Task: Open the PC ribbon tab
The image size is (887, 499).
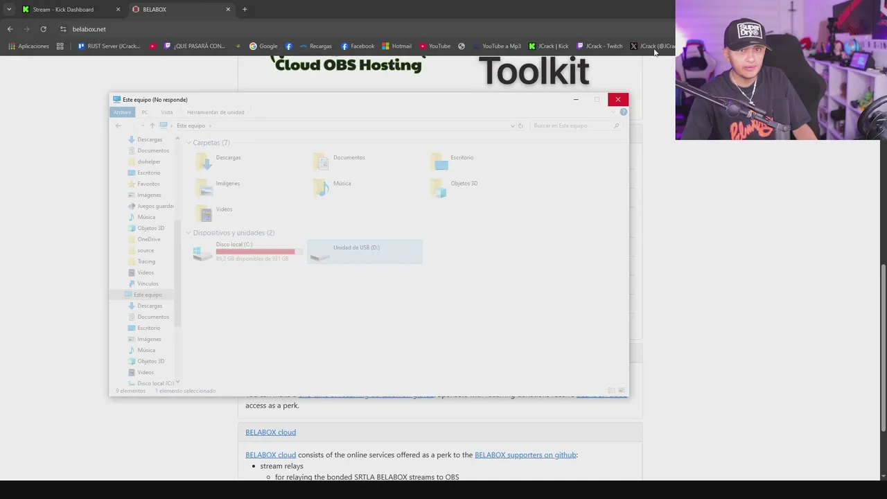Action: coord(144,112)
